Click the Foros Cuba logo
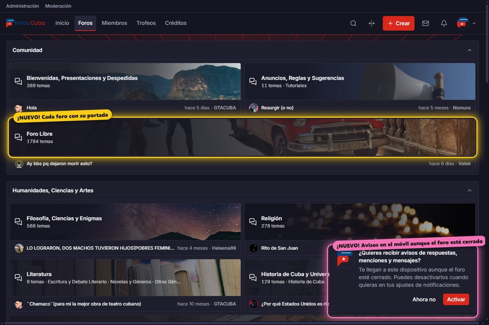 pos(26,23)
